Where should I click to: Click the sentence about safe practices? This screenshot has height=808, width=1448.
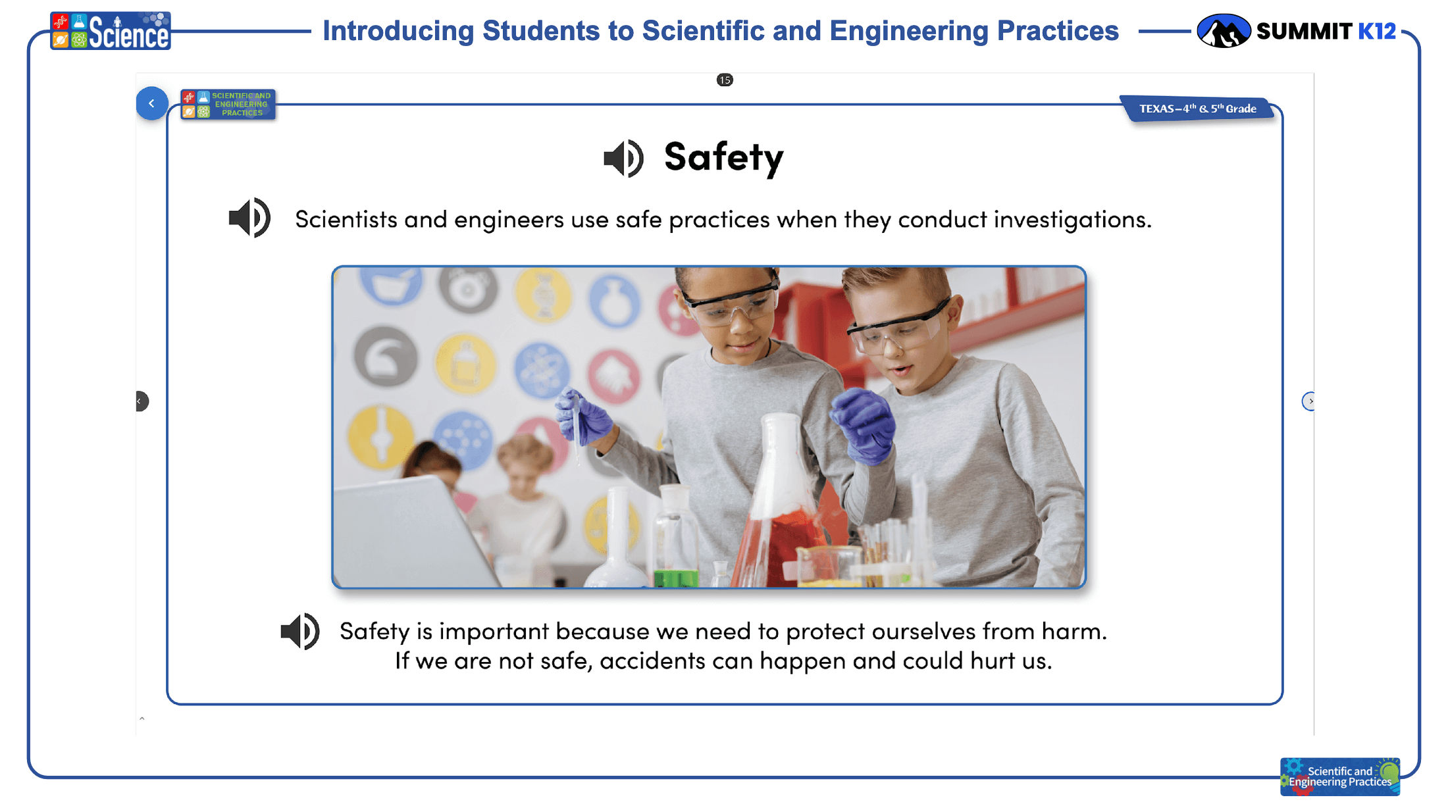tap(723, 219)
